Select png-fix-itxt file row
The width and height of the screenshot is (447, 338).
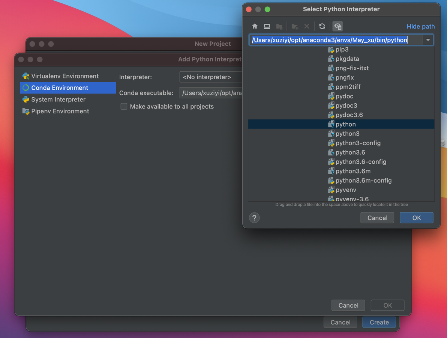coord(341,68)
